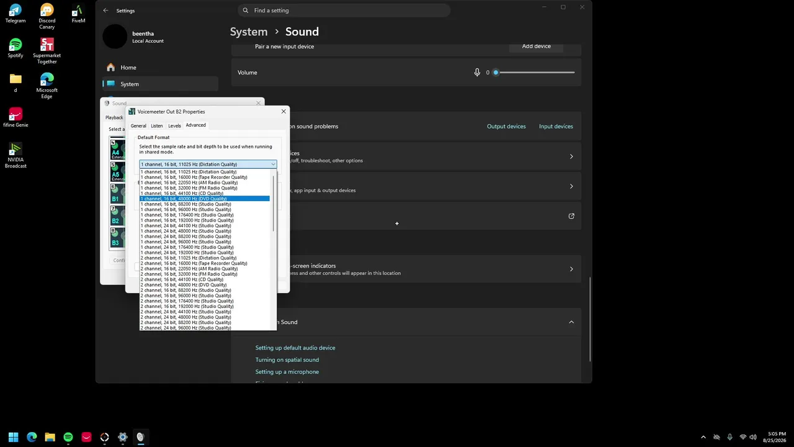Choose 2 channel, 16 bit, 48000 Hz DVD Quality
The height and width of the screenshot is (447, 794).
205,285
